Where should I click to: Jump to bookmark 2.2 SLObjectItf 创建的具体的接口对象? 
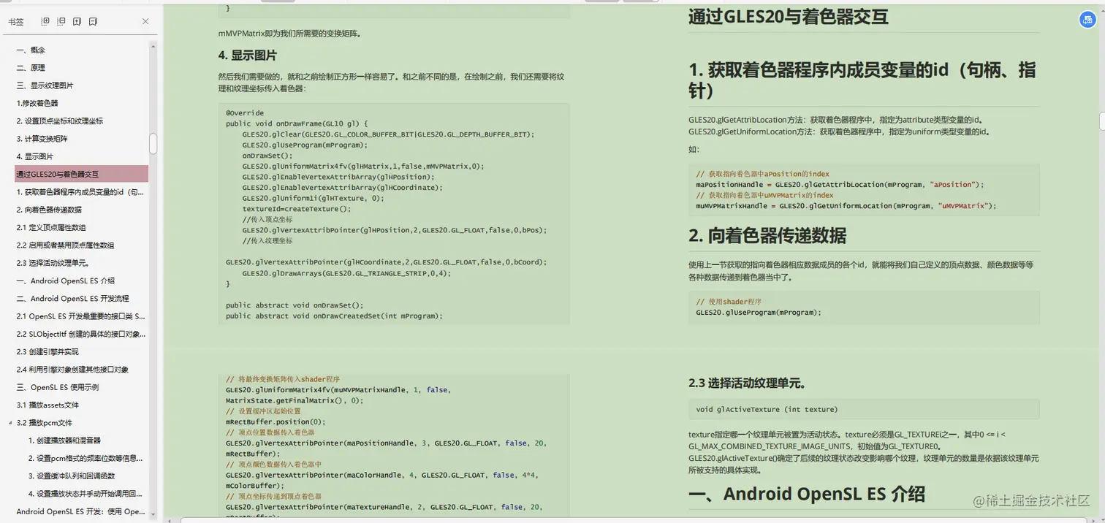tap(81, 334)
